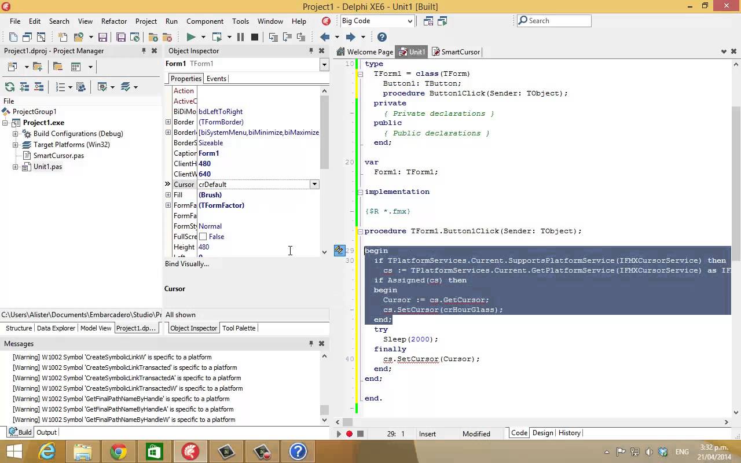Save all open files
The image size is (741, 463).
(121, 36)
